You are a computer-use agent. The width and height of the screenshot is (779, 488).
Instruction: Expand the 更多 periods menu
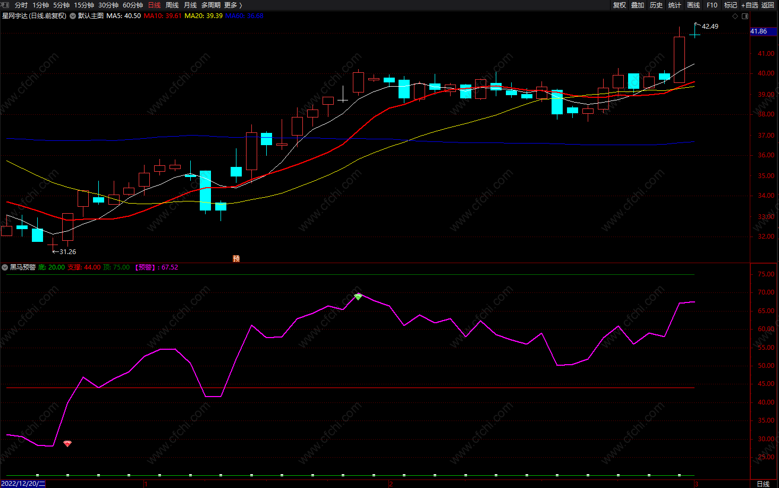coord(233,5)
